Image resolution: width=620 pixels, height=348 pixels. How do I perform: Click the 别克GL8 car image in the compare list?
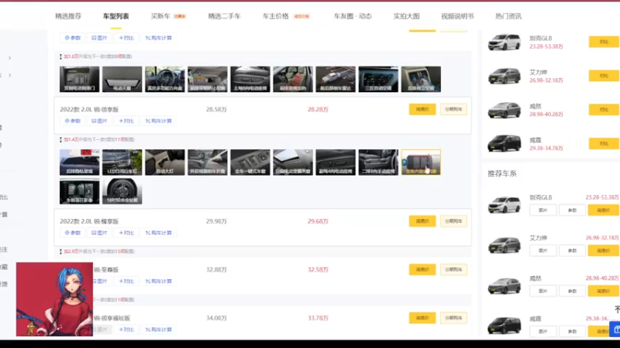505,43
